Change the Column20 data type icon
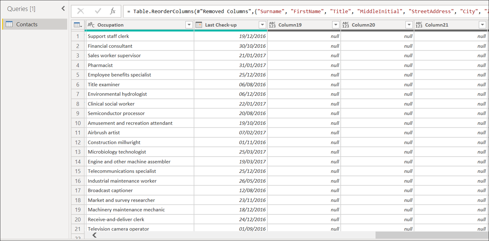489x241 pixels. point(345,25)
